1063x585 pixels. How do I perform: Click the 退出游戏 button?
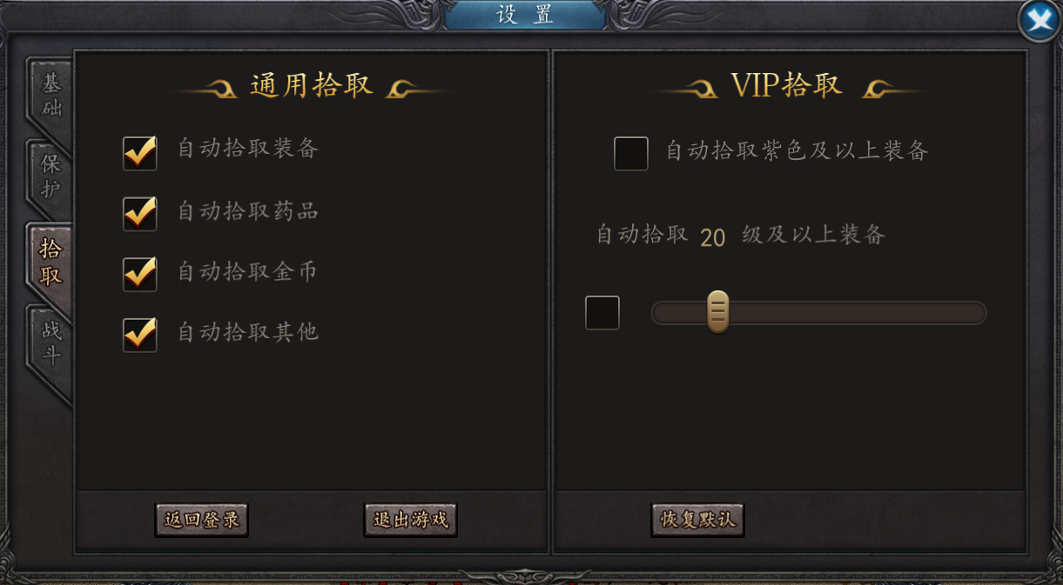tap(410, 520)
